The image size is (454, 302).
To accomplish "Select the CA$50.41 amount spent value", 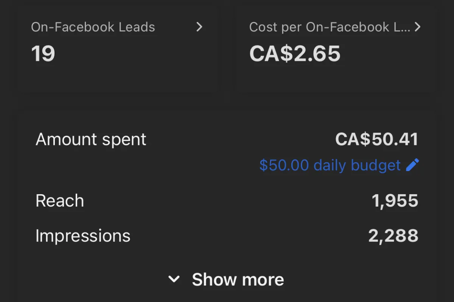I will (377, 139).
